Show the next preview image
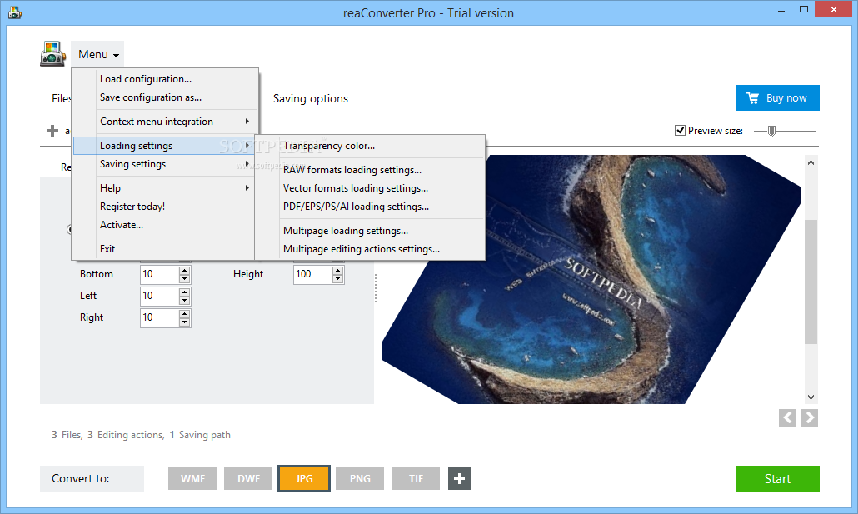 (810, 417)
